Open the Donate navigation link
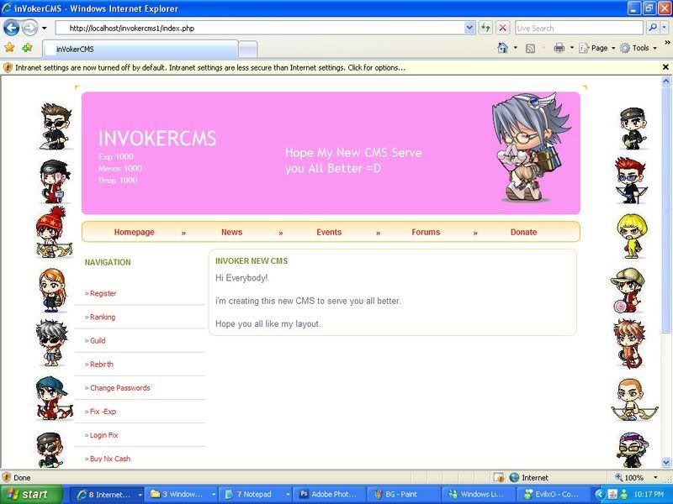Screen dimensions: 673x504 523,232
